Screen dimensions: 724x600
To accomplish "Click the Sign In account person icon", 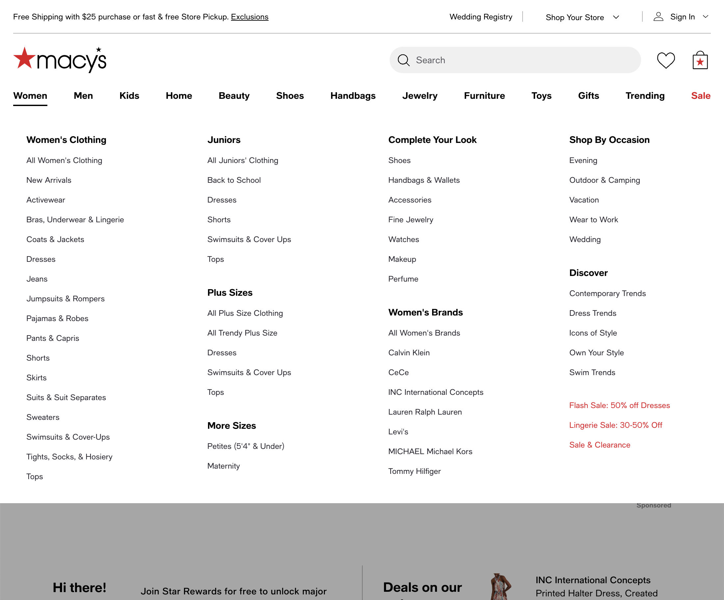I will coord(658,16).
